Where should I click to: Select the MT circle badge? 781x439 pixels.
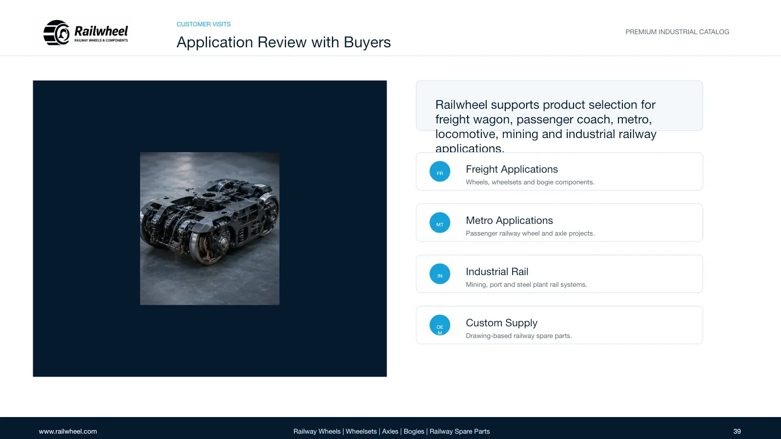click(440, 223)
